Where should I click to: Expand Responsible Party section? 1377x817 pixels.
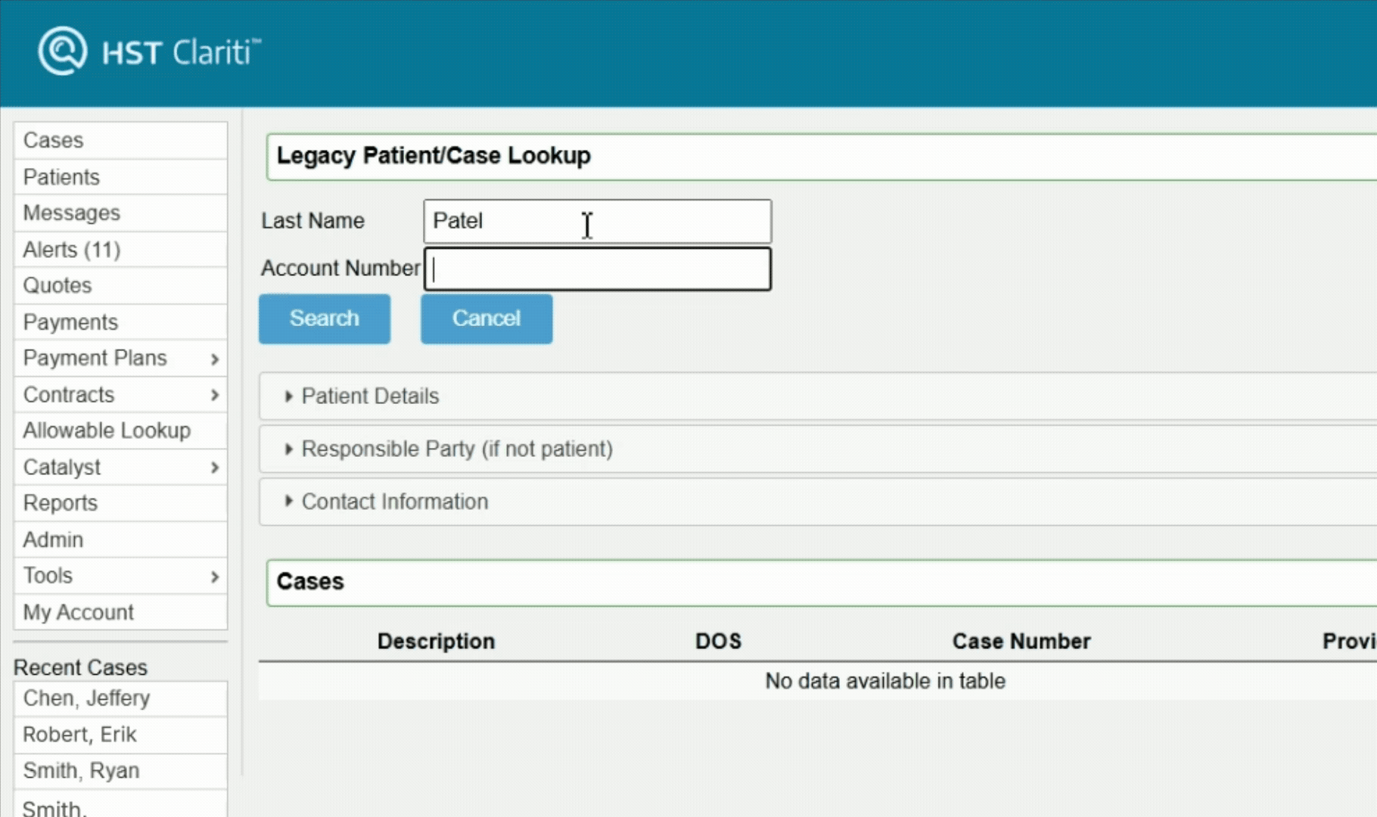coord(289,449)
